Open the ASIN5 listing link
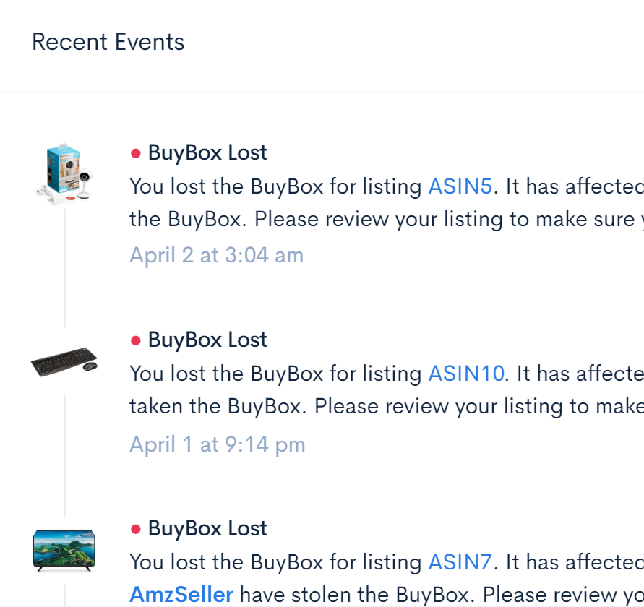This screenshot has height=607, width=644. [x=460, y=186]
